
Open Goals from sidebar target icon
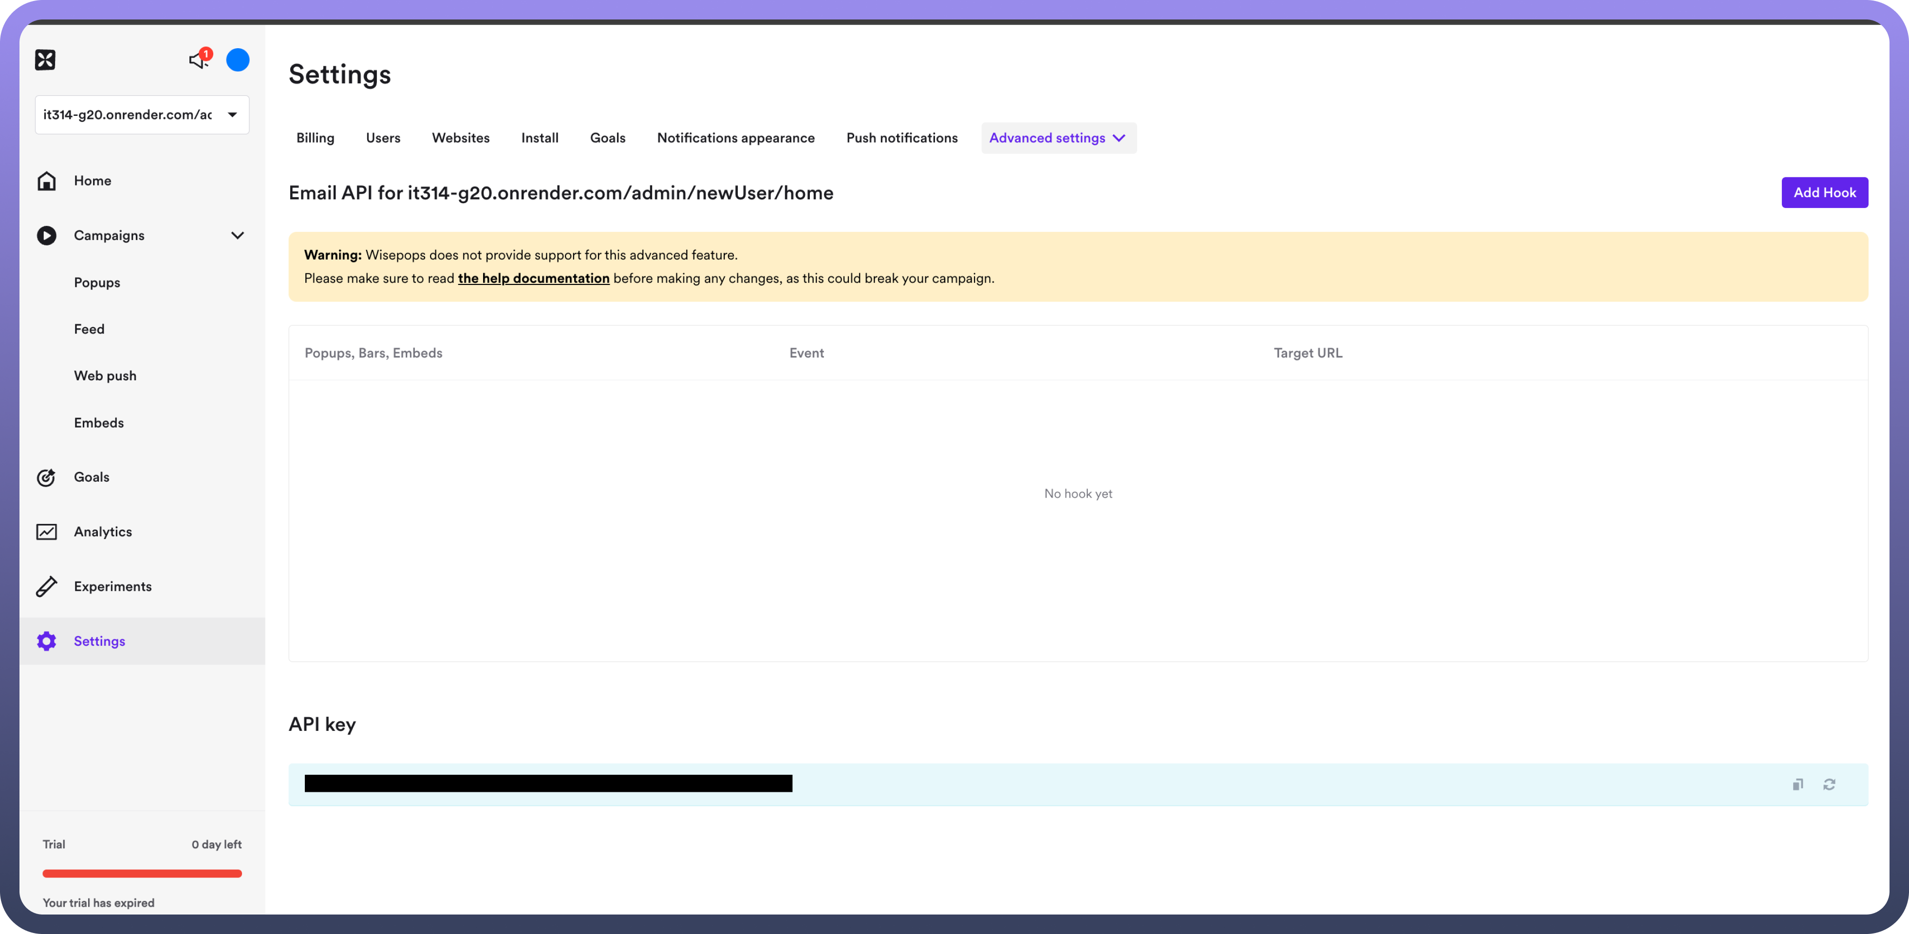[47, 477]
